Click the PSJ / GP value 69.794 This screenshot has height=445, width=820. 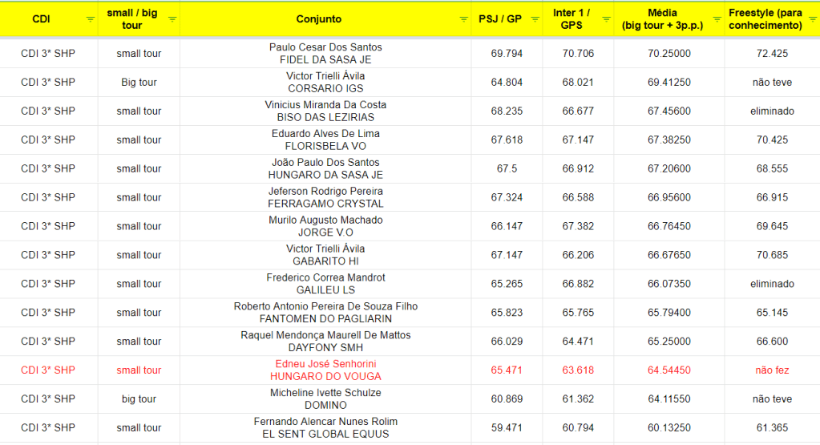[x=507, y=54]
